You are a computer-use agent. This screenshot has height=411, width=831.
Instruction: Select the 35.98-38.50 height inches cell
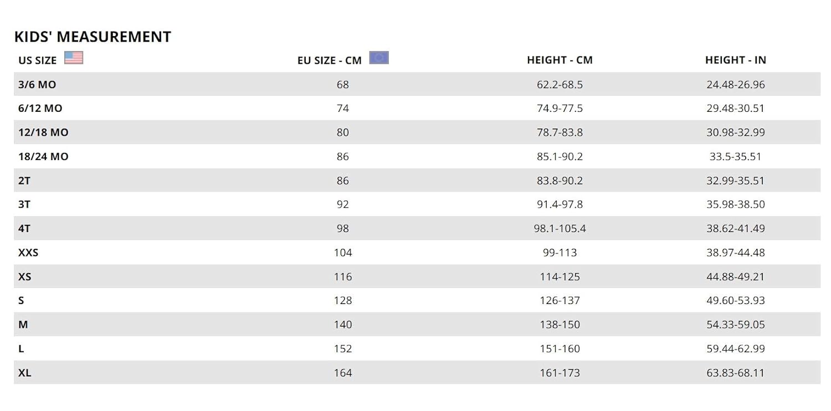[735, 204]
